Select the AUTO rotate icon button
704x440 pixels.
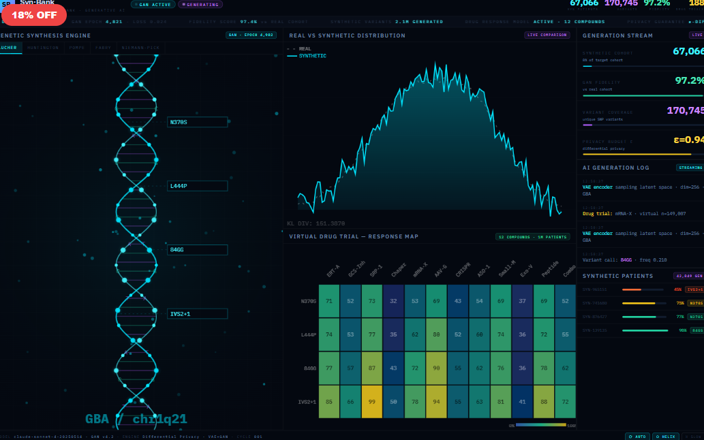pos(630,436)
